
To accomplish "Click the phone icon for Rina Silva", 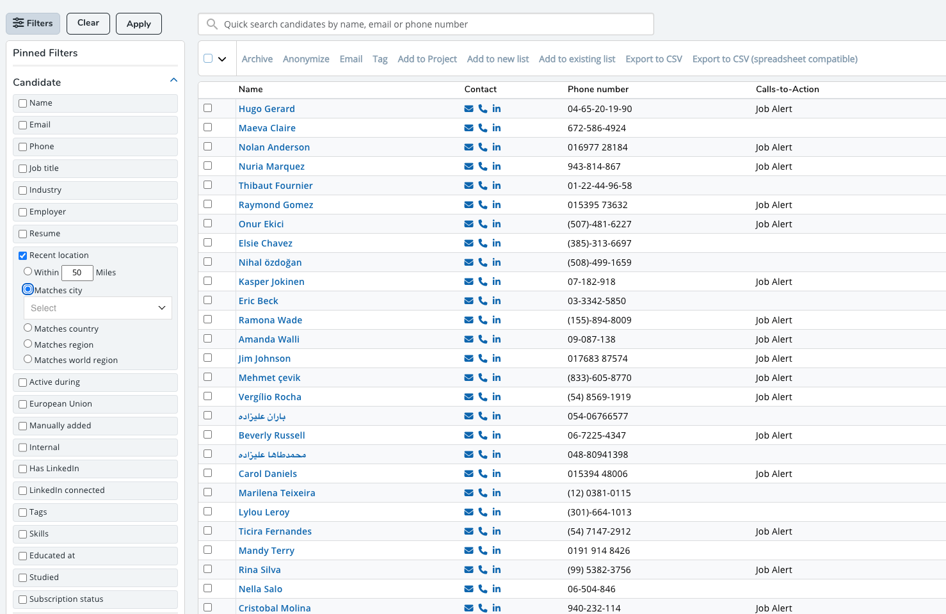I will click(x=483, y=570).
